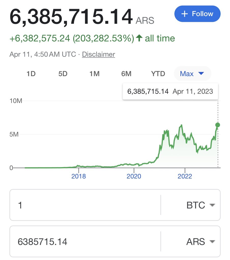Switch to the 1M time range

click(x=94, y=74)
